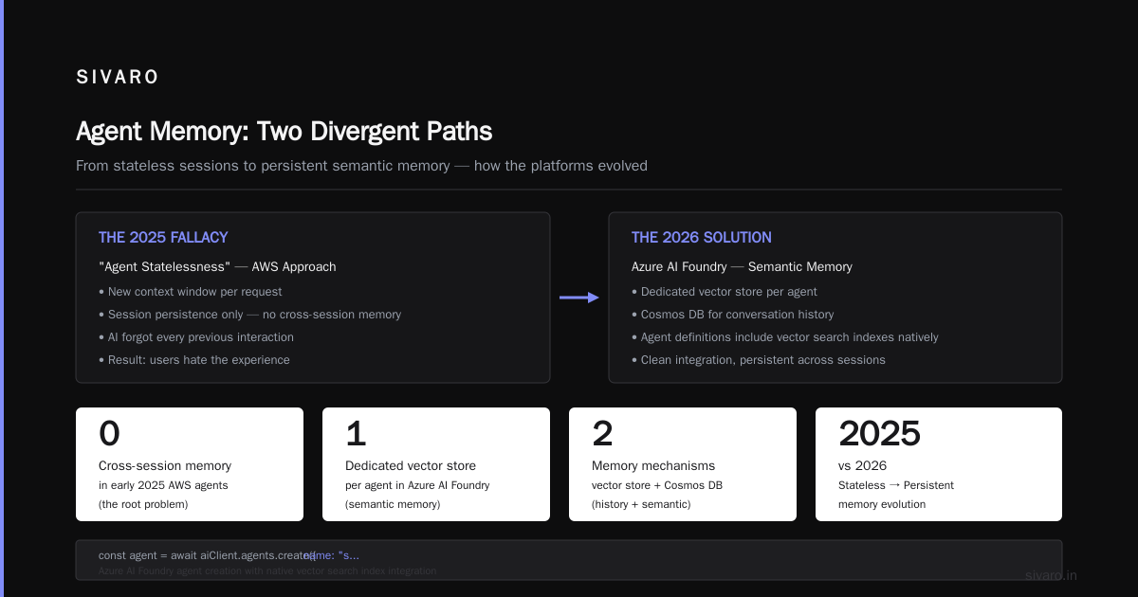The height and width of the screenshot is (597, 1138).
Task: Click 'Cosmos DB for conversation history' bullet
Action: tap(733, 315)
